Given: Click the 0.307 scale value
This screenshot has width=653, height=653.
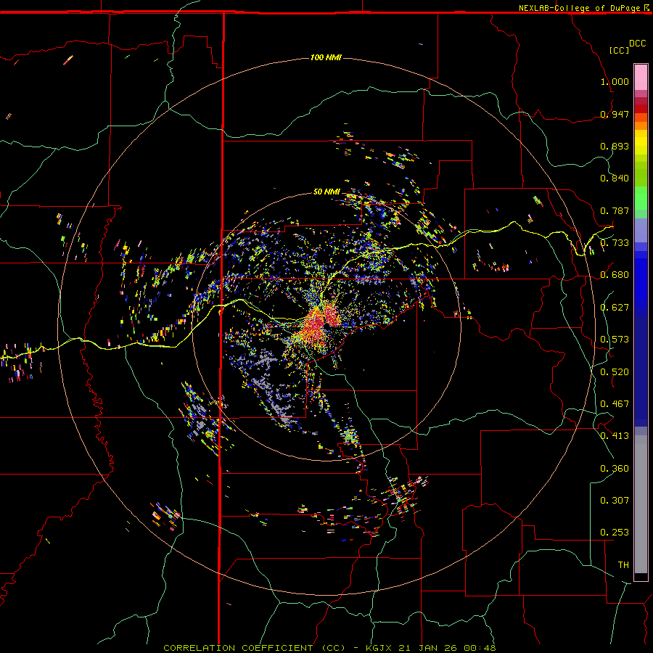Looking at the screenshot, I should coord(615,501).
